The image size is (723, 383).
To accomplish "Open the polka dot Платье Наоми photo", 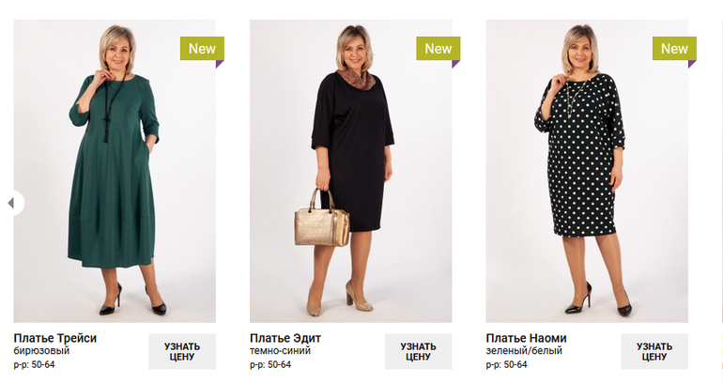I will click(x=587, y=171).
